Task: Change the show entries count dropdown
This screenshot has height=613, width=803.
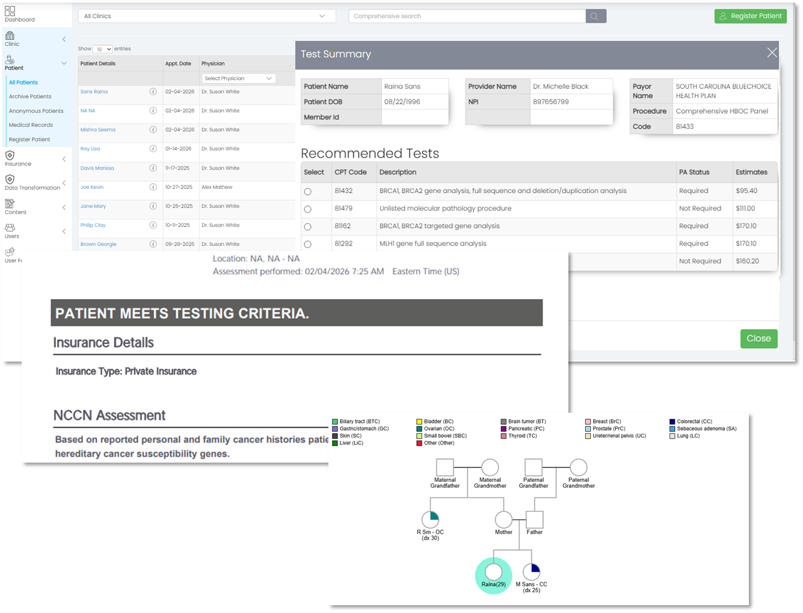Action: pos(103,49)
